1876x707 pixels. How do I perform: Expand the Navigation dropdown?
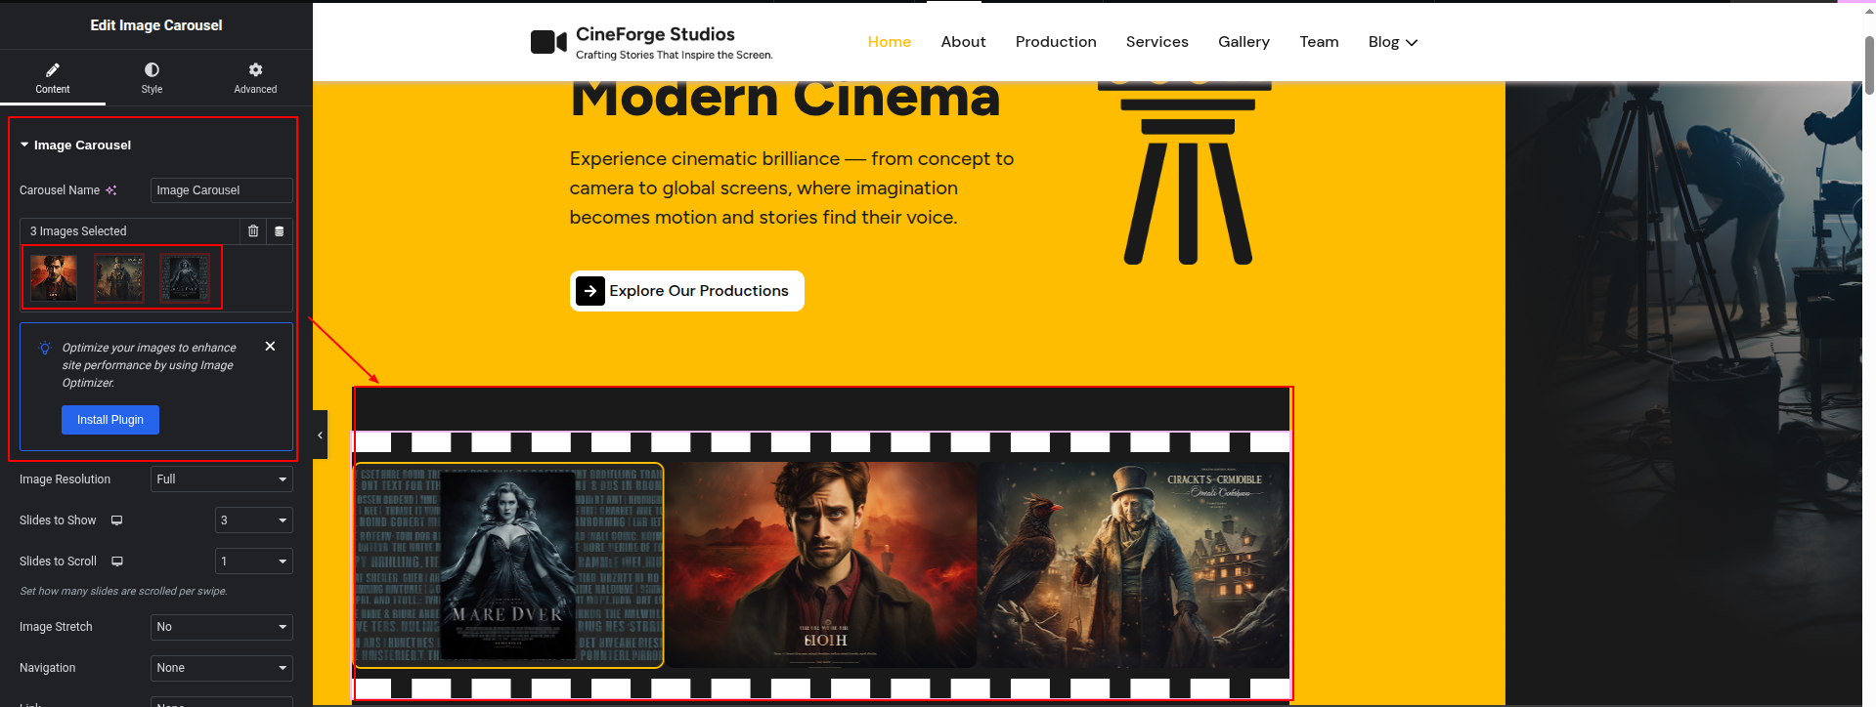221,668
